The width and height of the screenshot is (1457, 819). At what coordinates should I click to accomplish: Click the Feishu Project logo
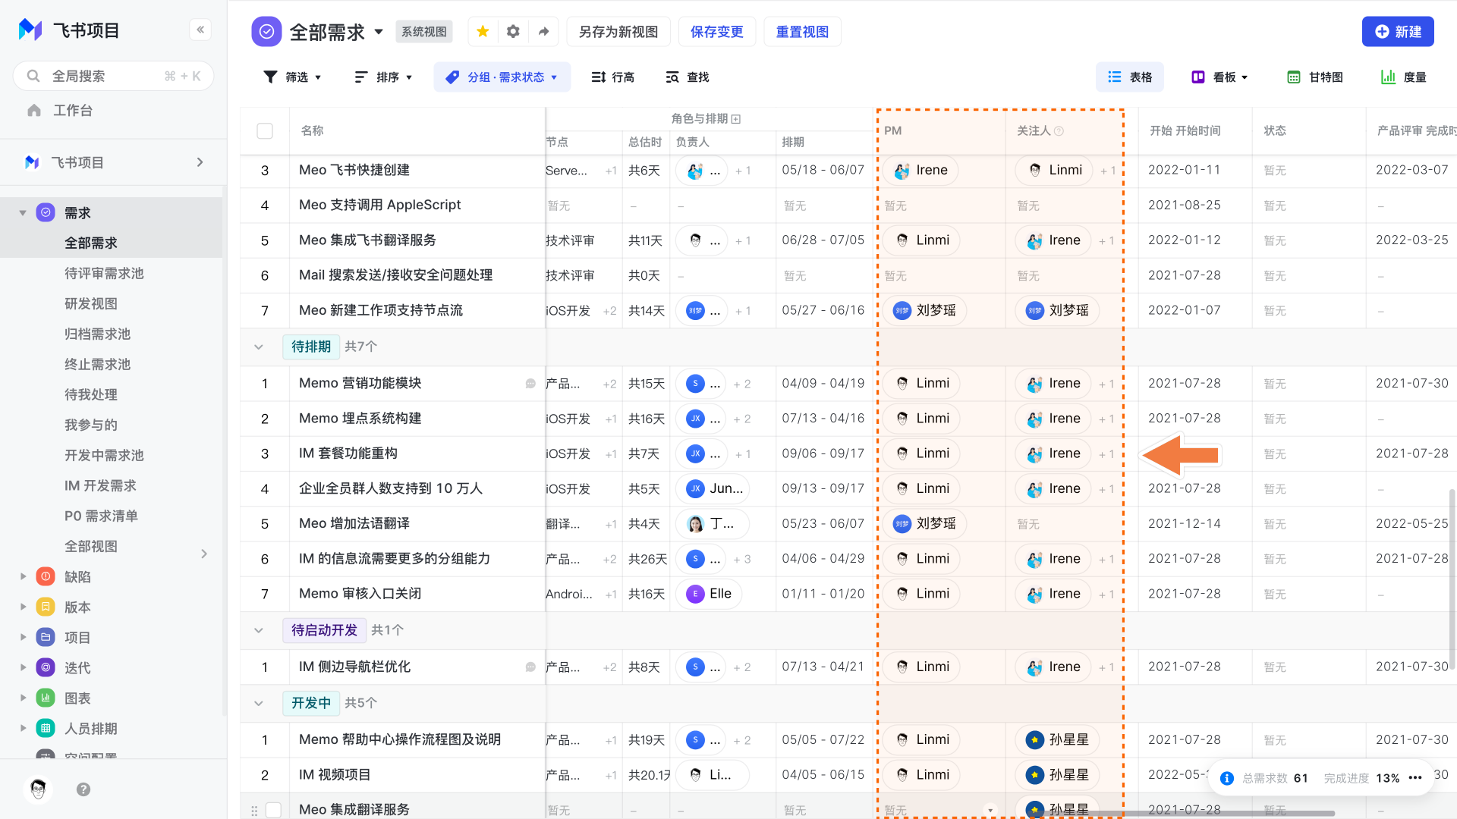coord(30,30)
